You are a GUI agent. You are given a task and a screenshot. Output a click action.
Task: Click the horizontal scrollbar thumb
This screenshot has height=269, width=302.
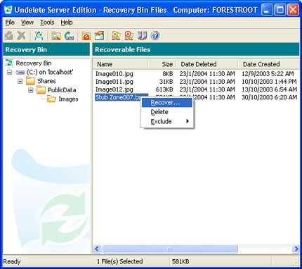170,249
